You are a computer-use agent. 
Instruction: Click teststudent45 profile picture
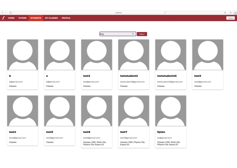[x=171, y=55]
